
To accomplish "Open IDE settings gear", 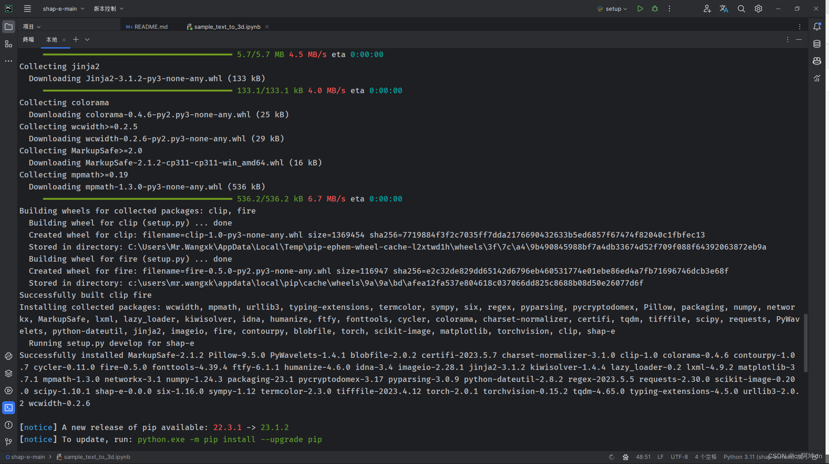I will click(x=758, y=9).
